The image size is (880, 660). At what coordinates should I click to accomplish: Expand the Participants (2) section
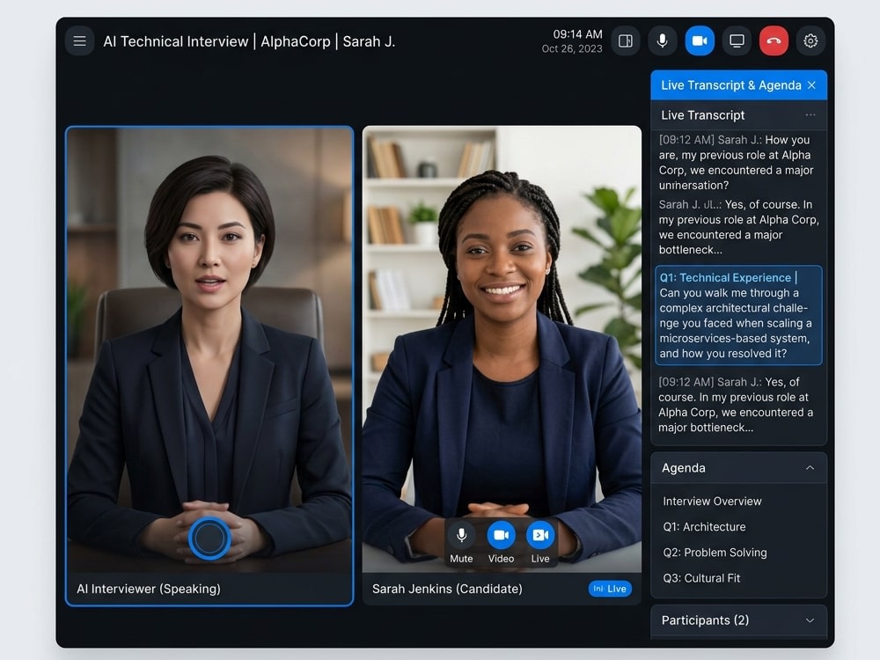[x=810, y=620]
